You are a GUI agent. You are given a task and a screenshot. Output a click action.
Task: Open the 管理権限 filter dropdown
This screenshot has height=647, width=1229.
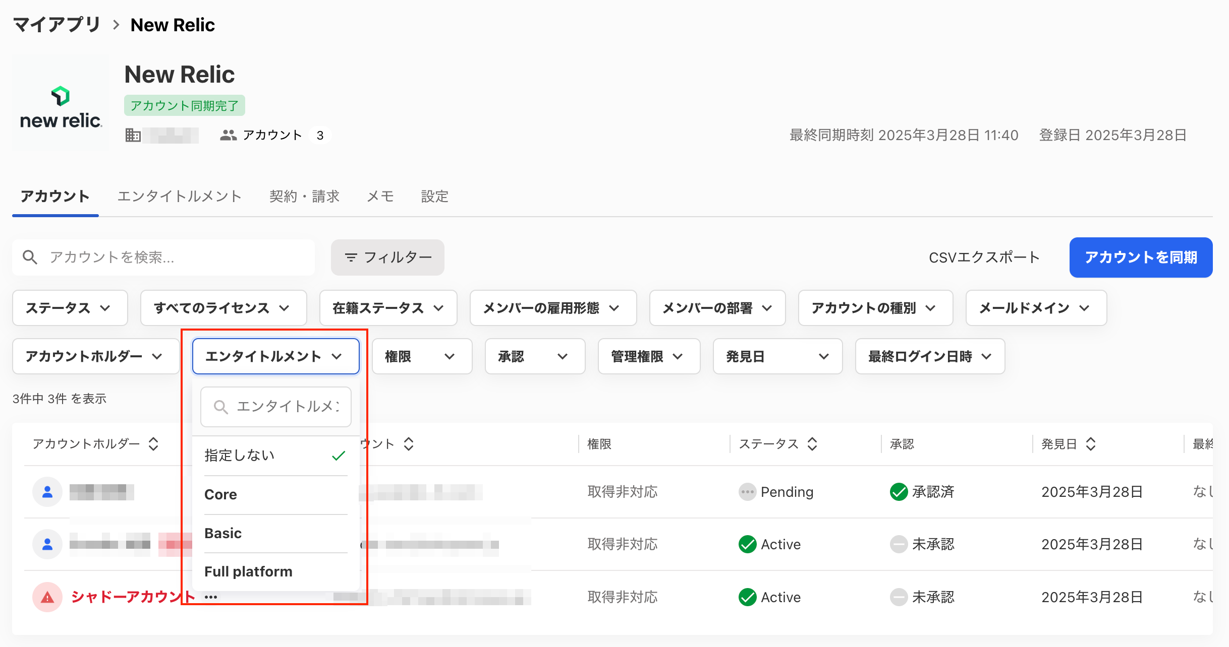click(649, 356)
